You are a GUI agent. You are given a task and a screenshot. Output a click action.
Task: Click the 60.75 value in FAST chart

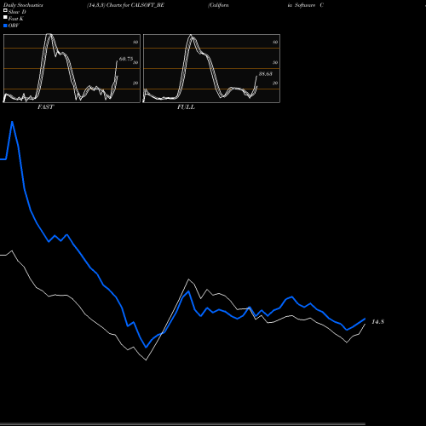(x=126, y=59)
